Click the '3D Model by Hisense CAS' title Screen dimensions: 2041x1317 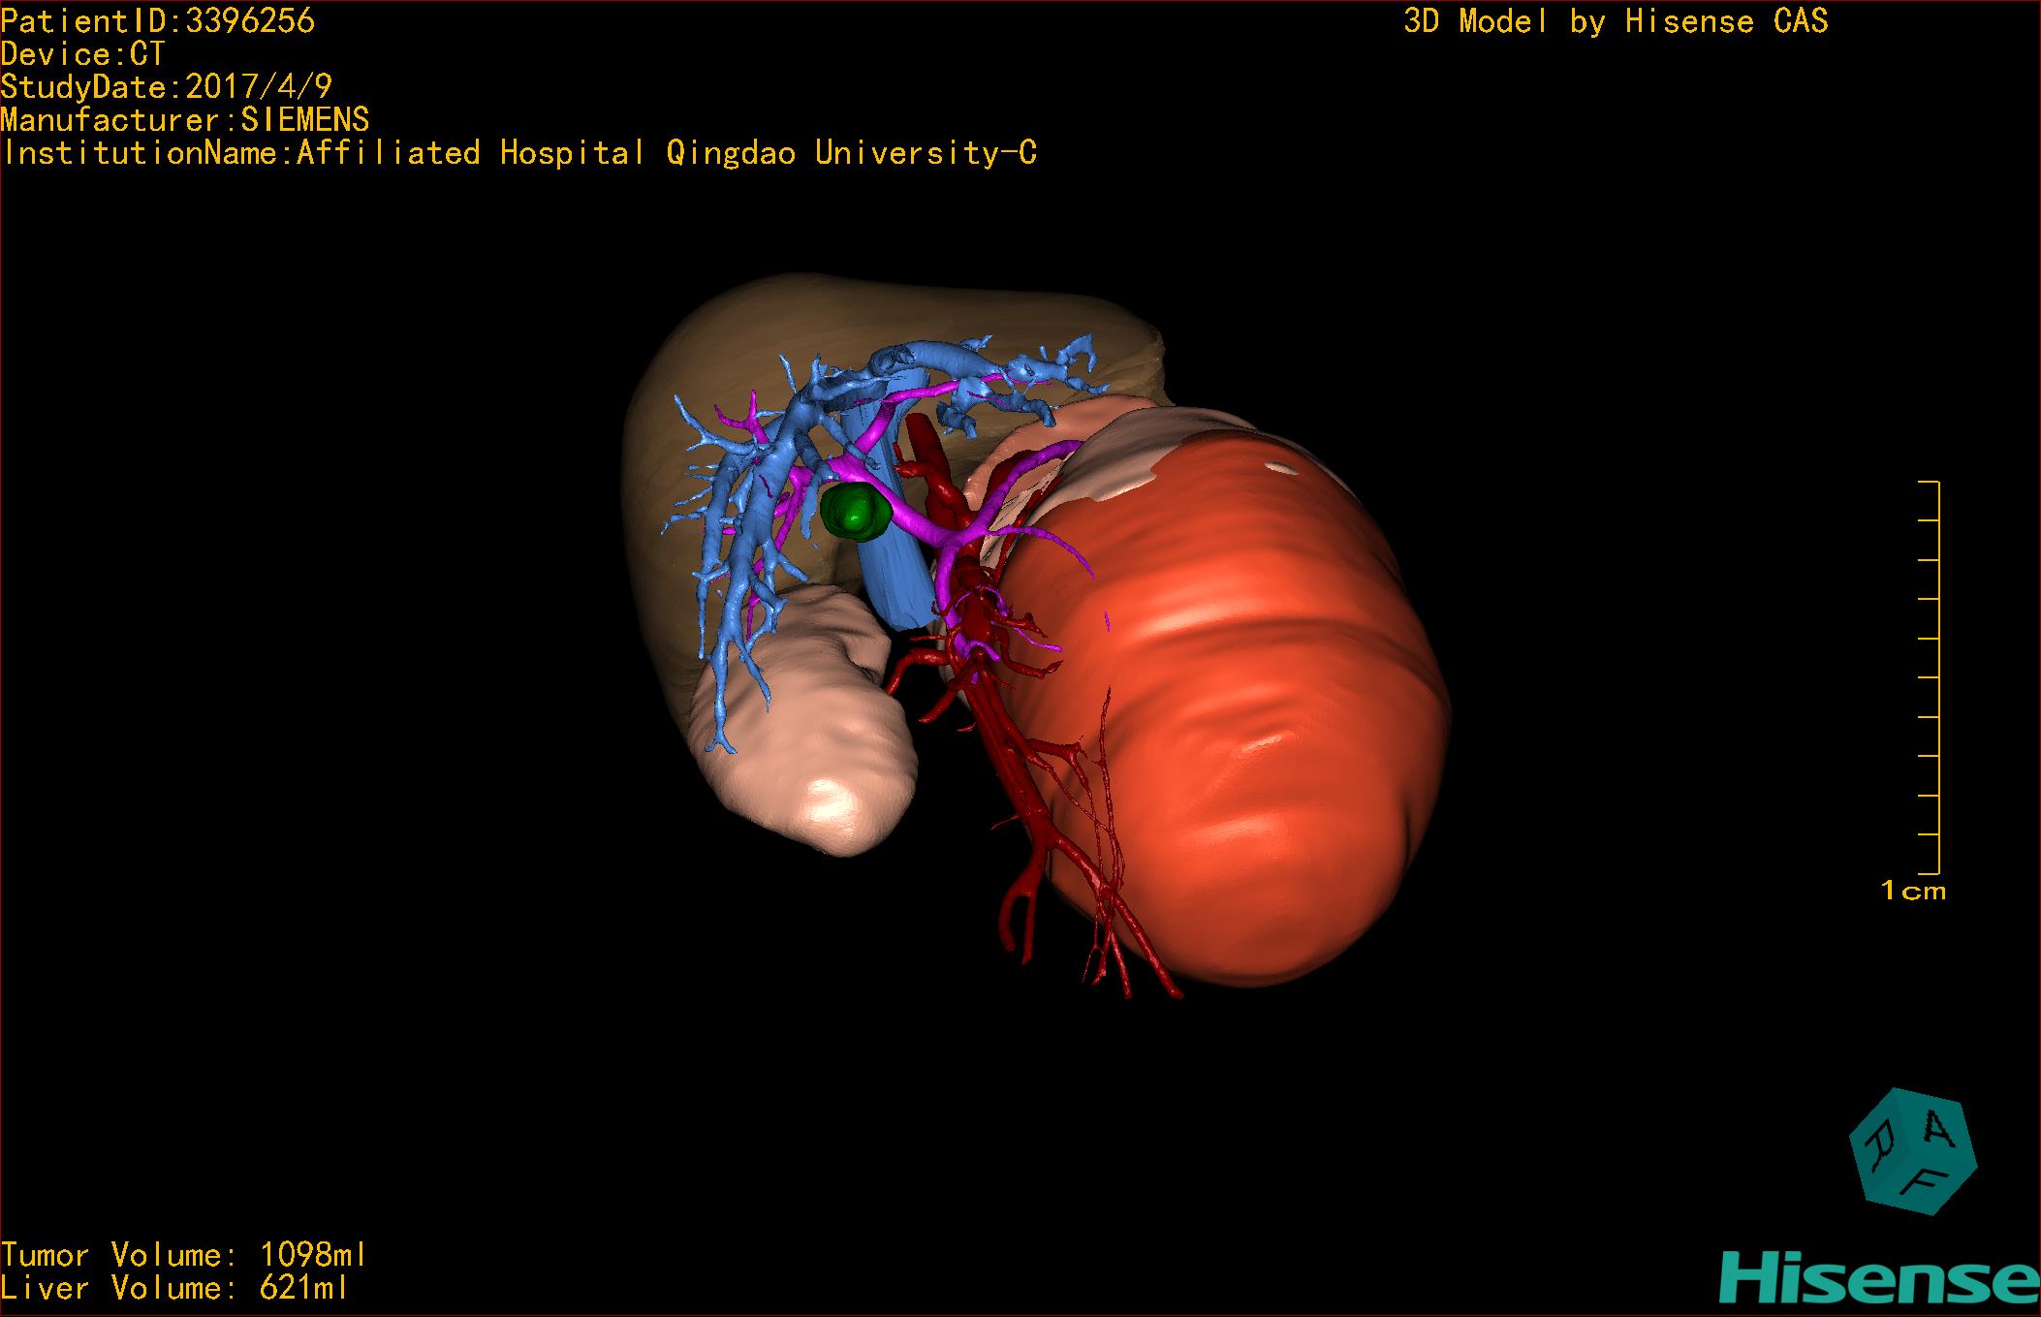pos(1616,21)
